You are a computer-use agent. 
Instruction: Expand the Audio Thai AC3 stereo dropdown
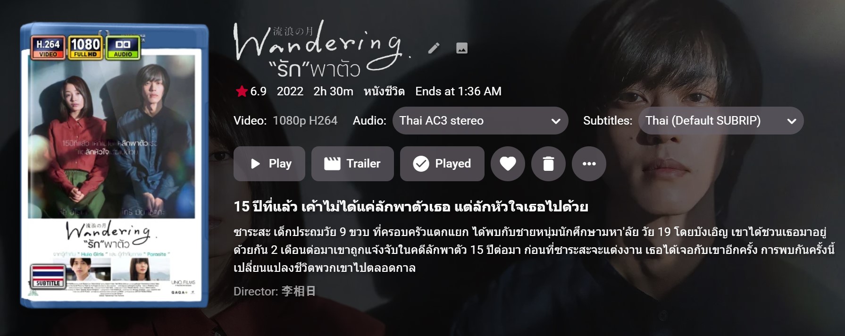(480, 121)
